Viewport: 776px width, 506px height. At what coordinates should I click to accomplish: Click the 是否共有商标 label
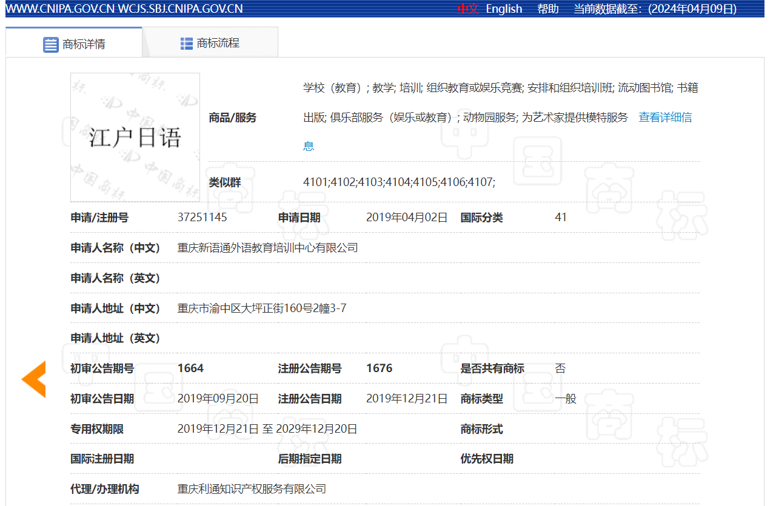coord(492,368)
